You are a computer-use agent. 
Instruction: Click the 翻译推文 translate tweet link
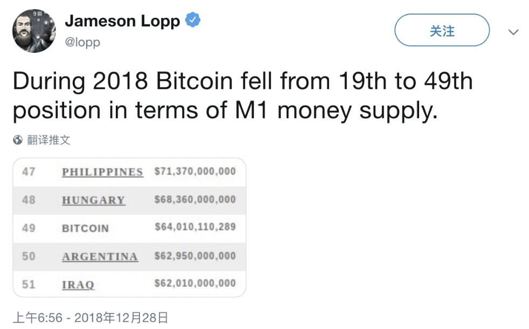point(48,140)
